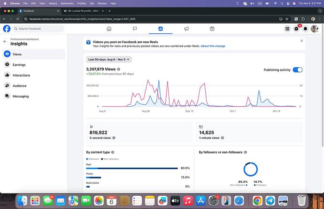Open the Audience section

pos(34,85)
